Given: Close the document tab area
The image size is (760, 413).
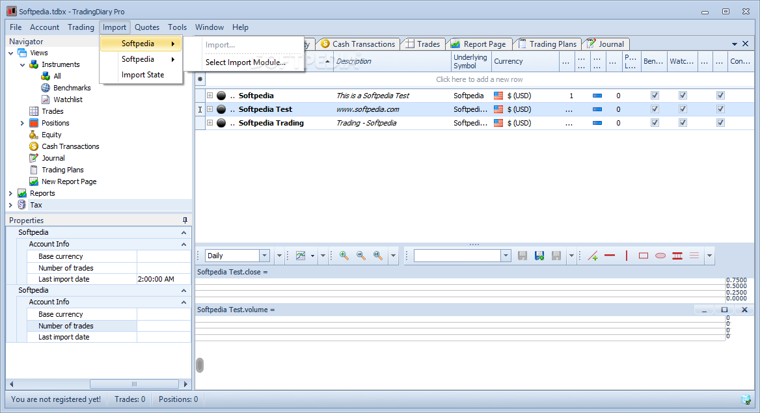Looking at the screenshot, I should (746, 44).
